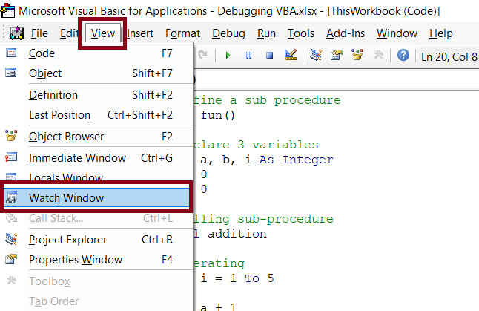Open Properties Window from View menu

click(x=98, y=260)
